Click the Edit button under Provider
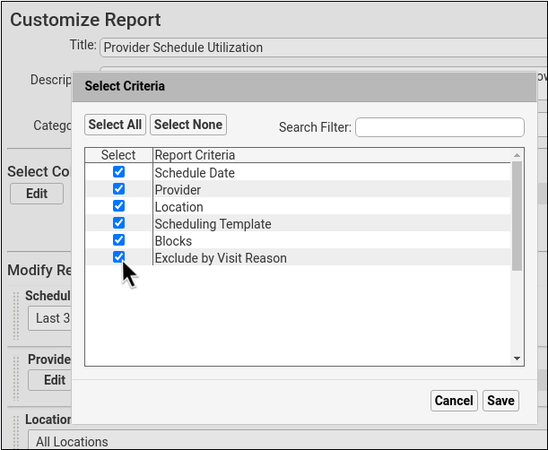 [x=55, y=379]
